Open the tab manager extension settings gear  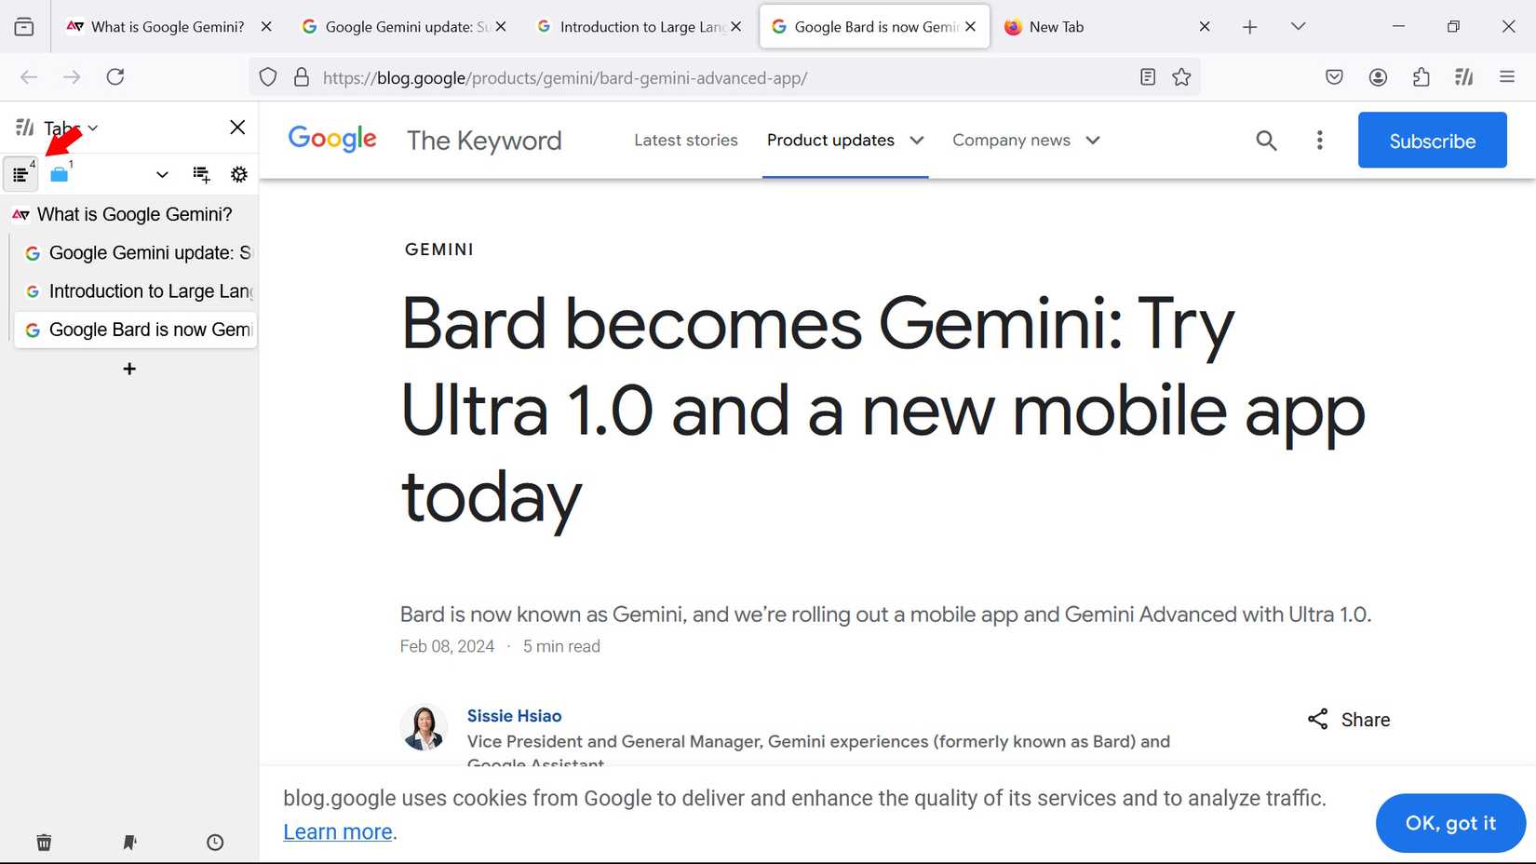click(238, 174)
